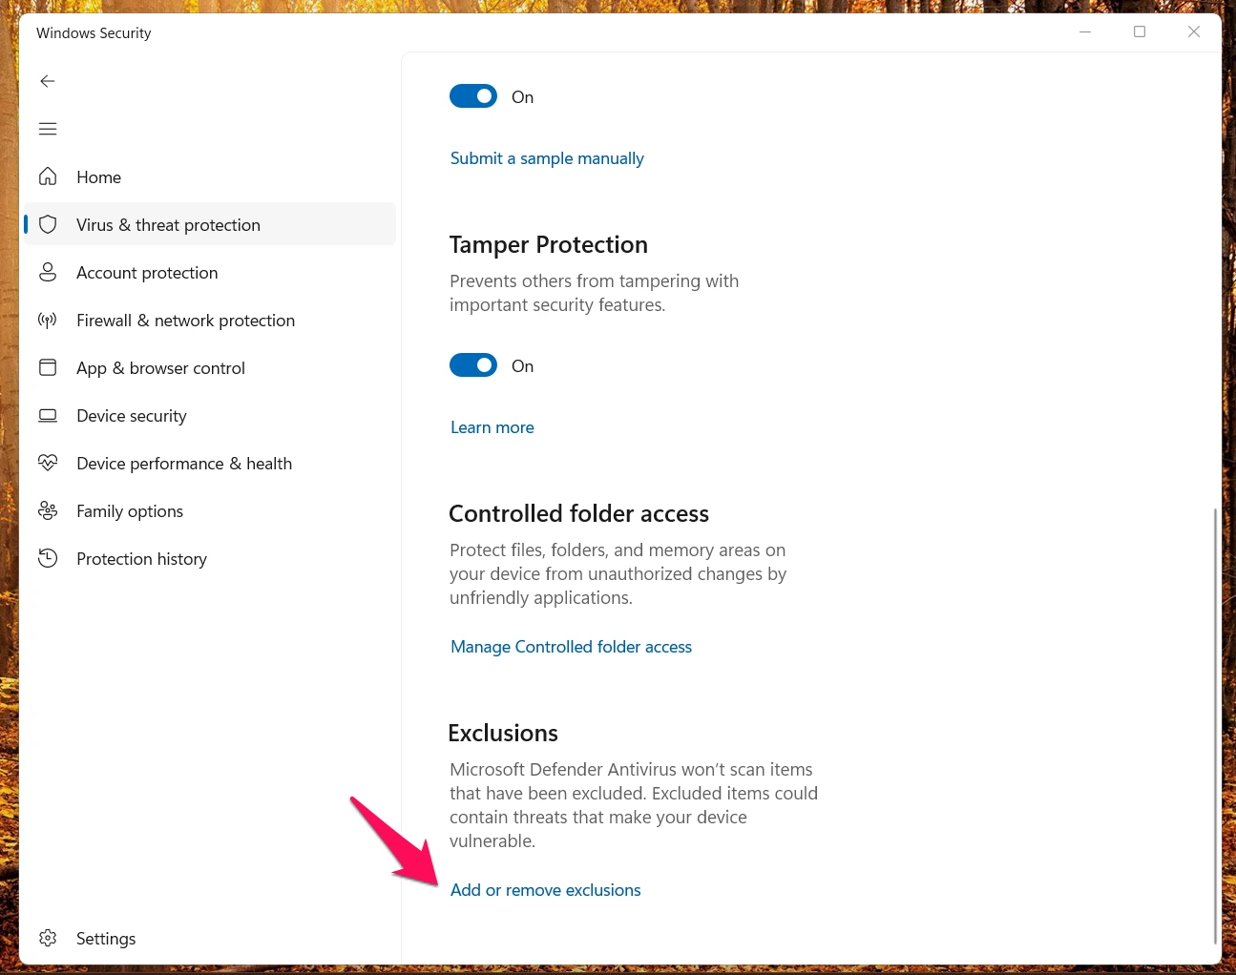Click the Controlled folder access heading
This screenshot has height=975, width=1236.
pos(579,514)
